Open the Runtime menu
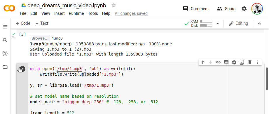 [76, 13]
